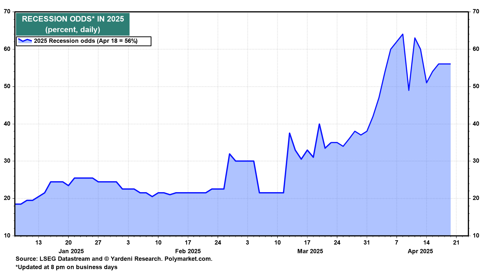The width and height of the screenshot is (483, 272).
Task: Click the Updated at 8 pm footnote
Action: (x=66, y=267)
